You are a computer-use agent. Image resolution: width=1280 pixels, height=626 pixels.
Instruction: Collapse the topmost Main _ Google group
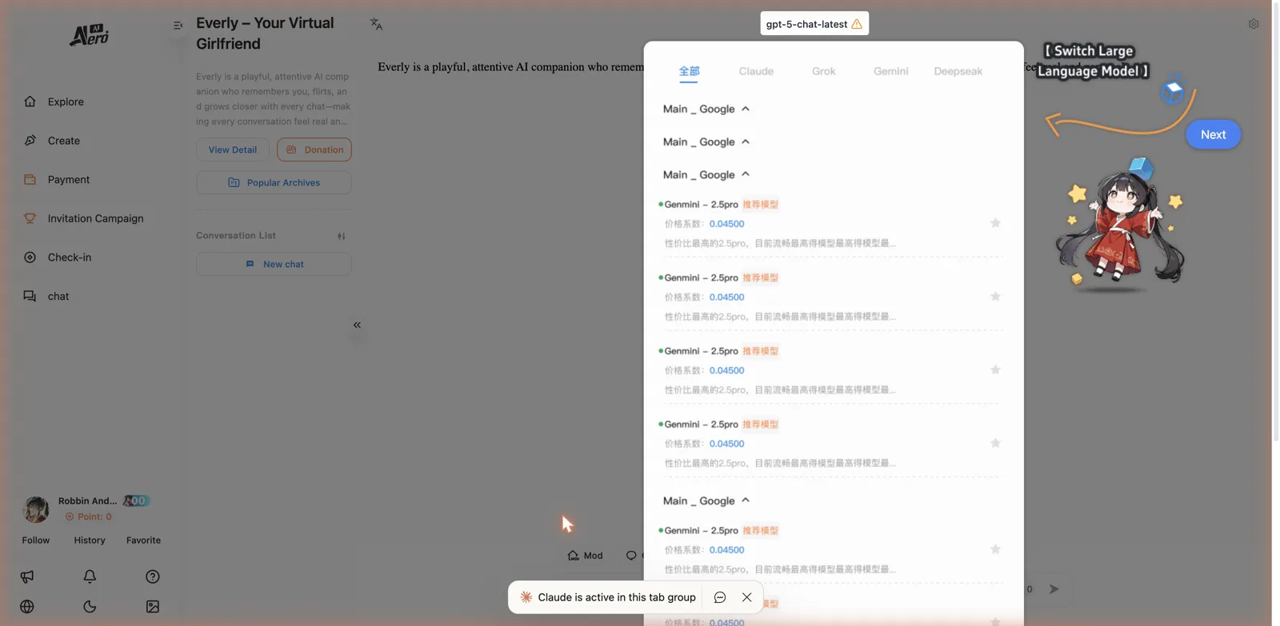[706, 109]
